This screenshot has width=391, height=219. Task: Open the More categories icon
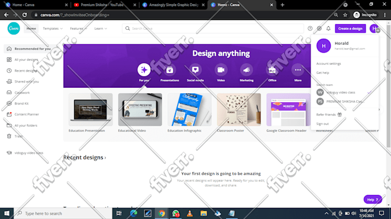tap(298, 70)
